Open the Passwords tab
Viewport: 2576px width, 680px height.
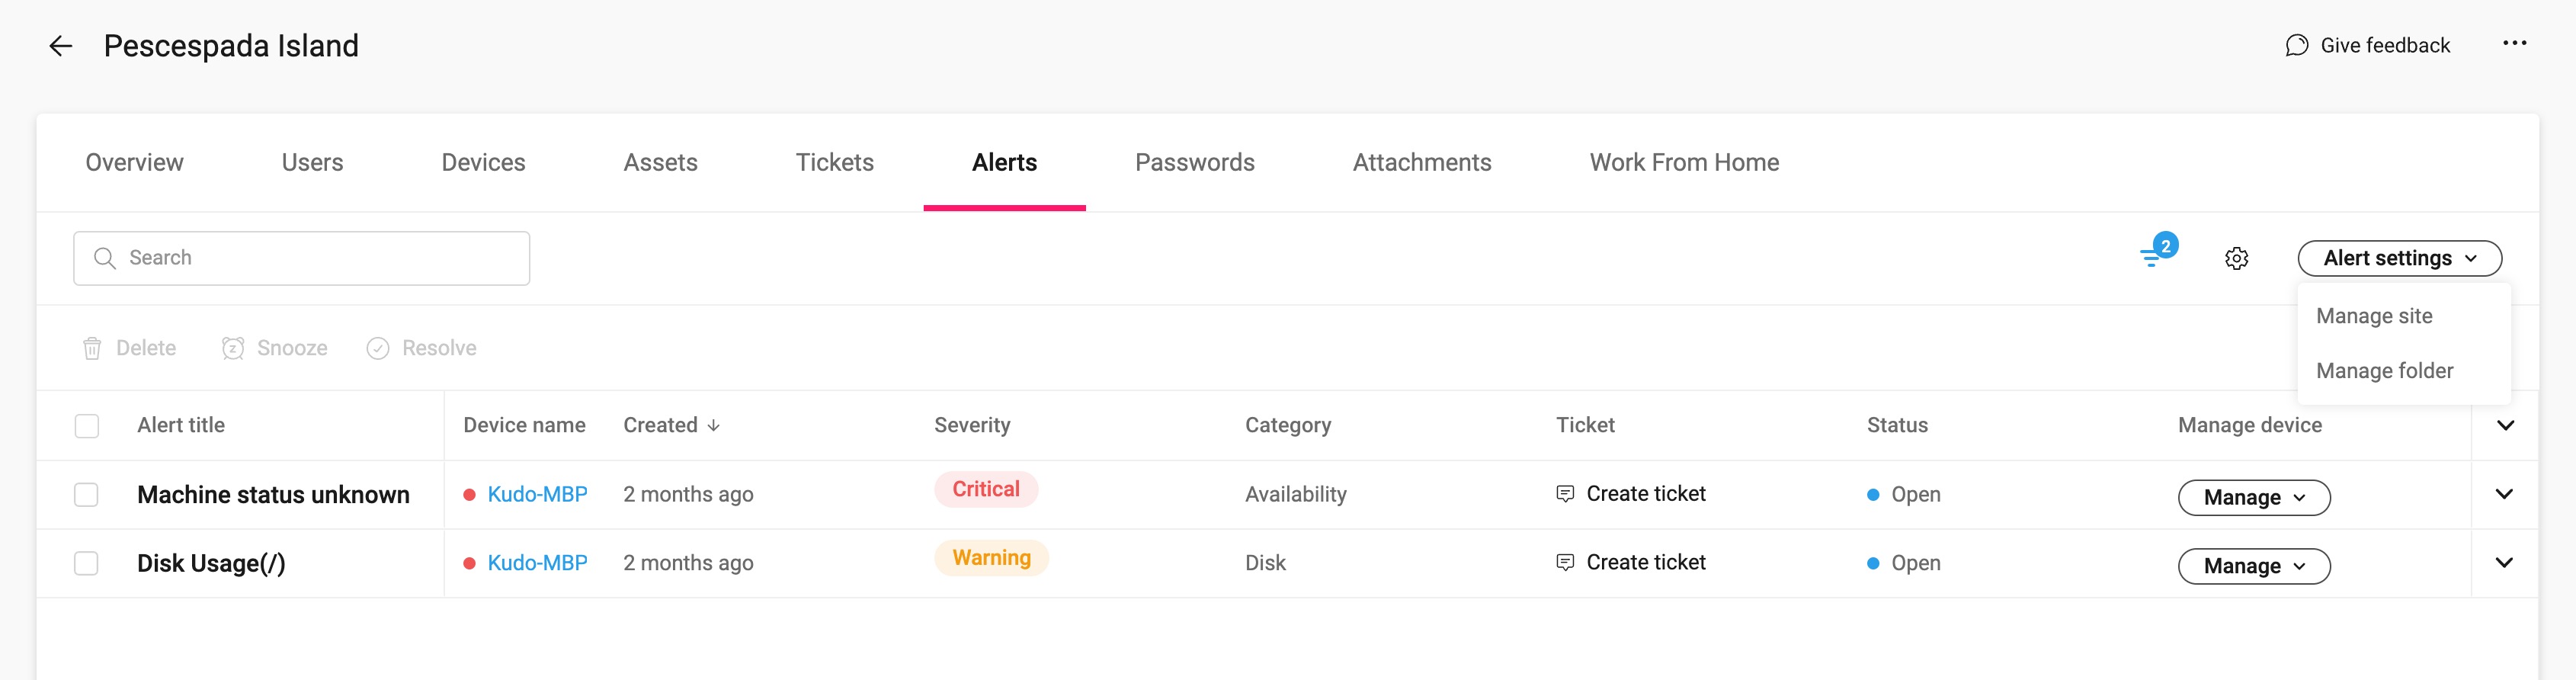pyautogui.click(x=1194, y=162)
